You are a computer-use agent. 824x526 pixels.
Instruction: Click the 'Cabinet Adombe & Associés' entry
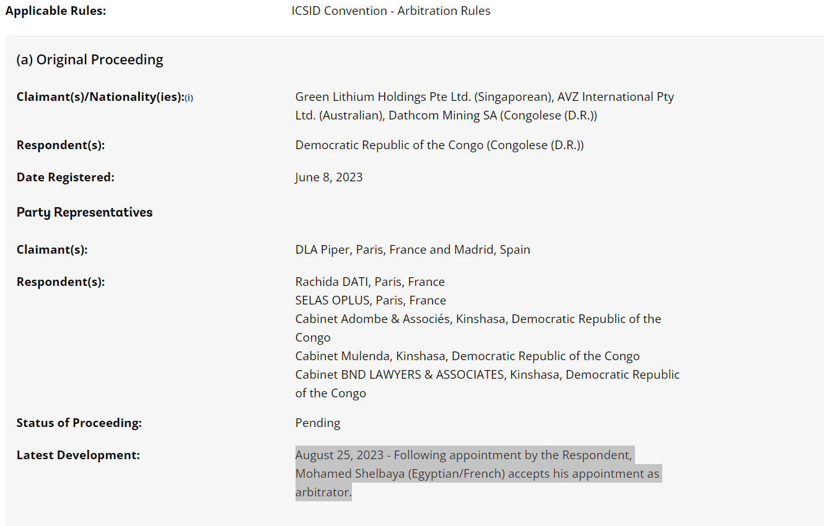[478, 328]
